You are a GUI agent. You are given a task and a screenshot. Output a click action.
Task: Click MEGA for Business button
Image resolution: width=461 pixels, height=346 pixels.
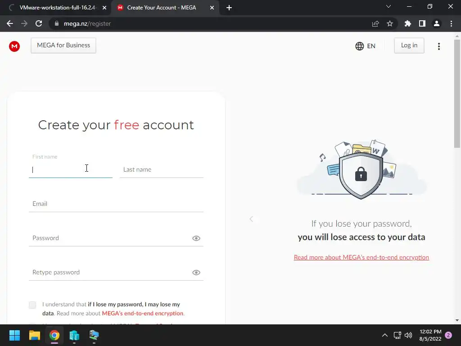(x=63, y=46)
